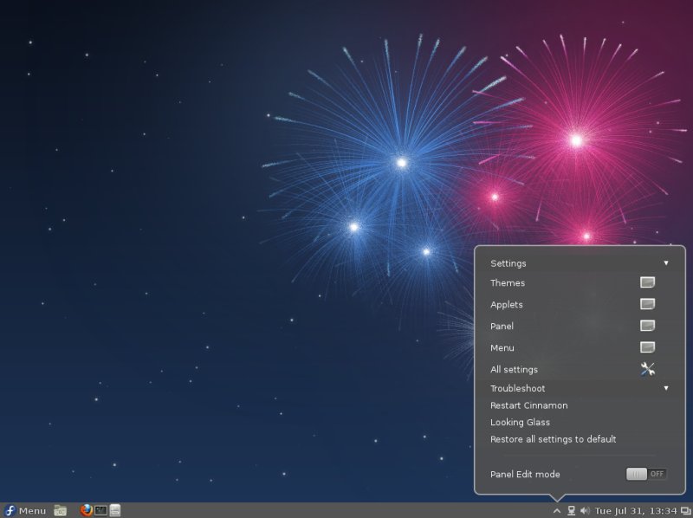This screenshot has width=693, height=518.
Task: Choose Restore all settings to default
Action: click(579, 439)
